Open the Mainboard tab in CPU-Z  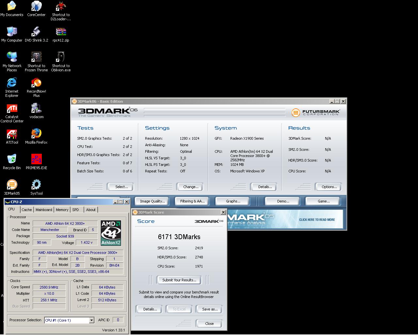pyautogui.click(x=44, y=210)
